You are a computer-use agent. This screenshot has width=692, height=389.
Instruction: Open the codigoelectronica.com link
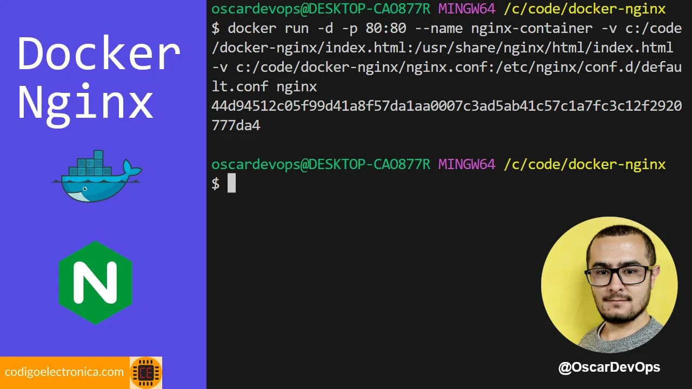(x=64, y=372)
